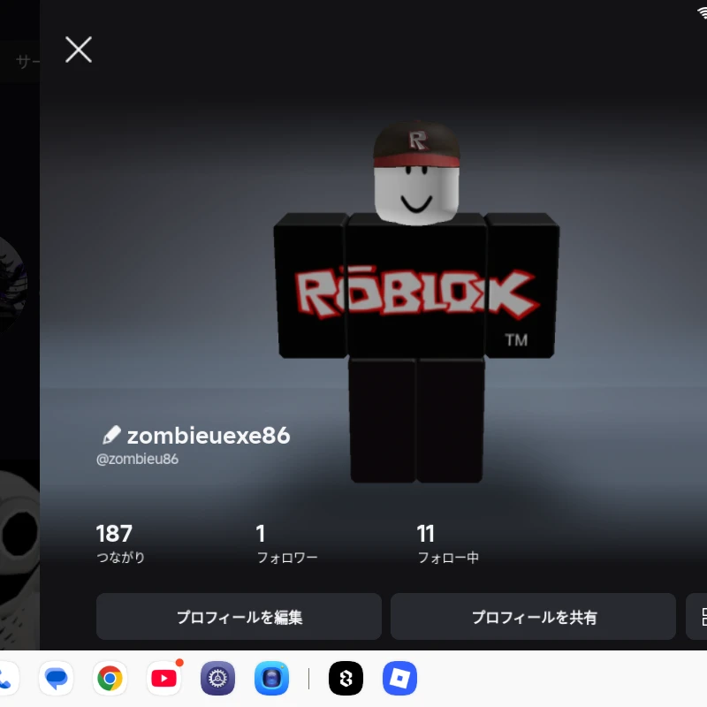Viewport: 707px width, 707px height.
Task: Launch the Messages app from the taskbar
Action: 57,678
